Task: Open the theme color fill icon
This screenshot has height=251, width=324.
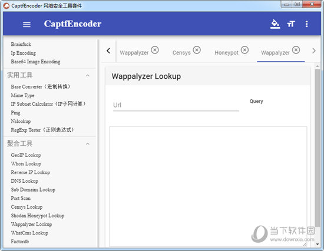Action: pos(275,24)
